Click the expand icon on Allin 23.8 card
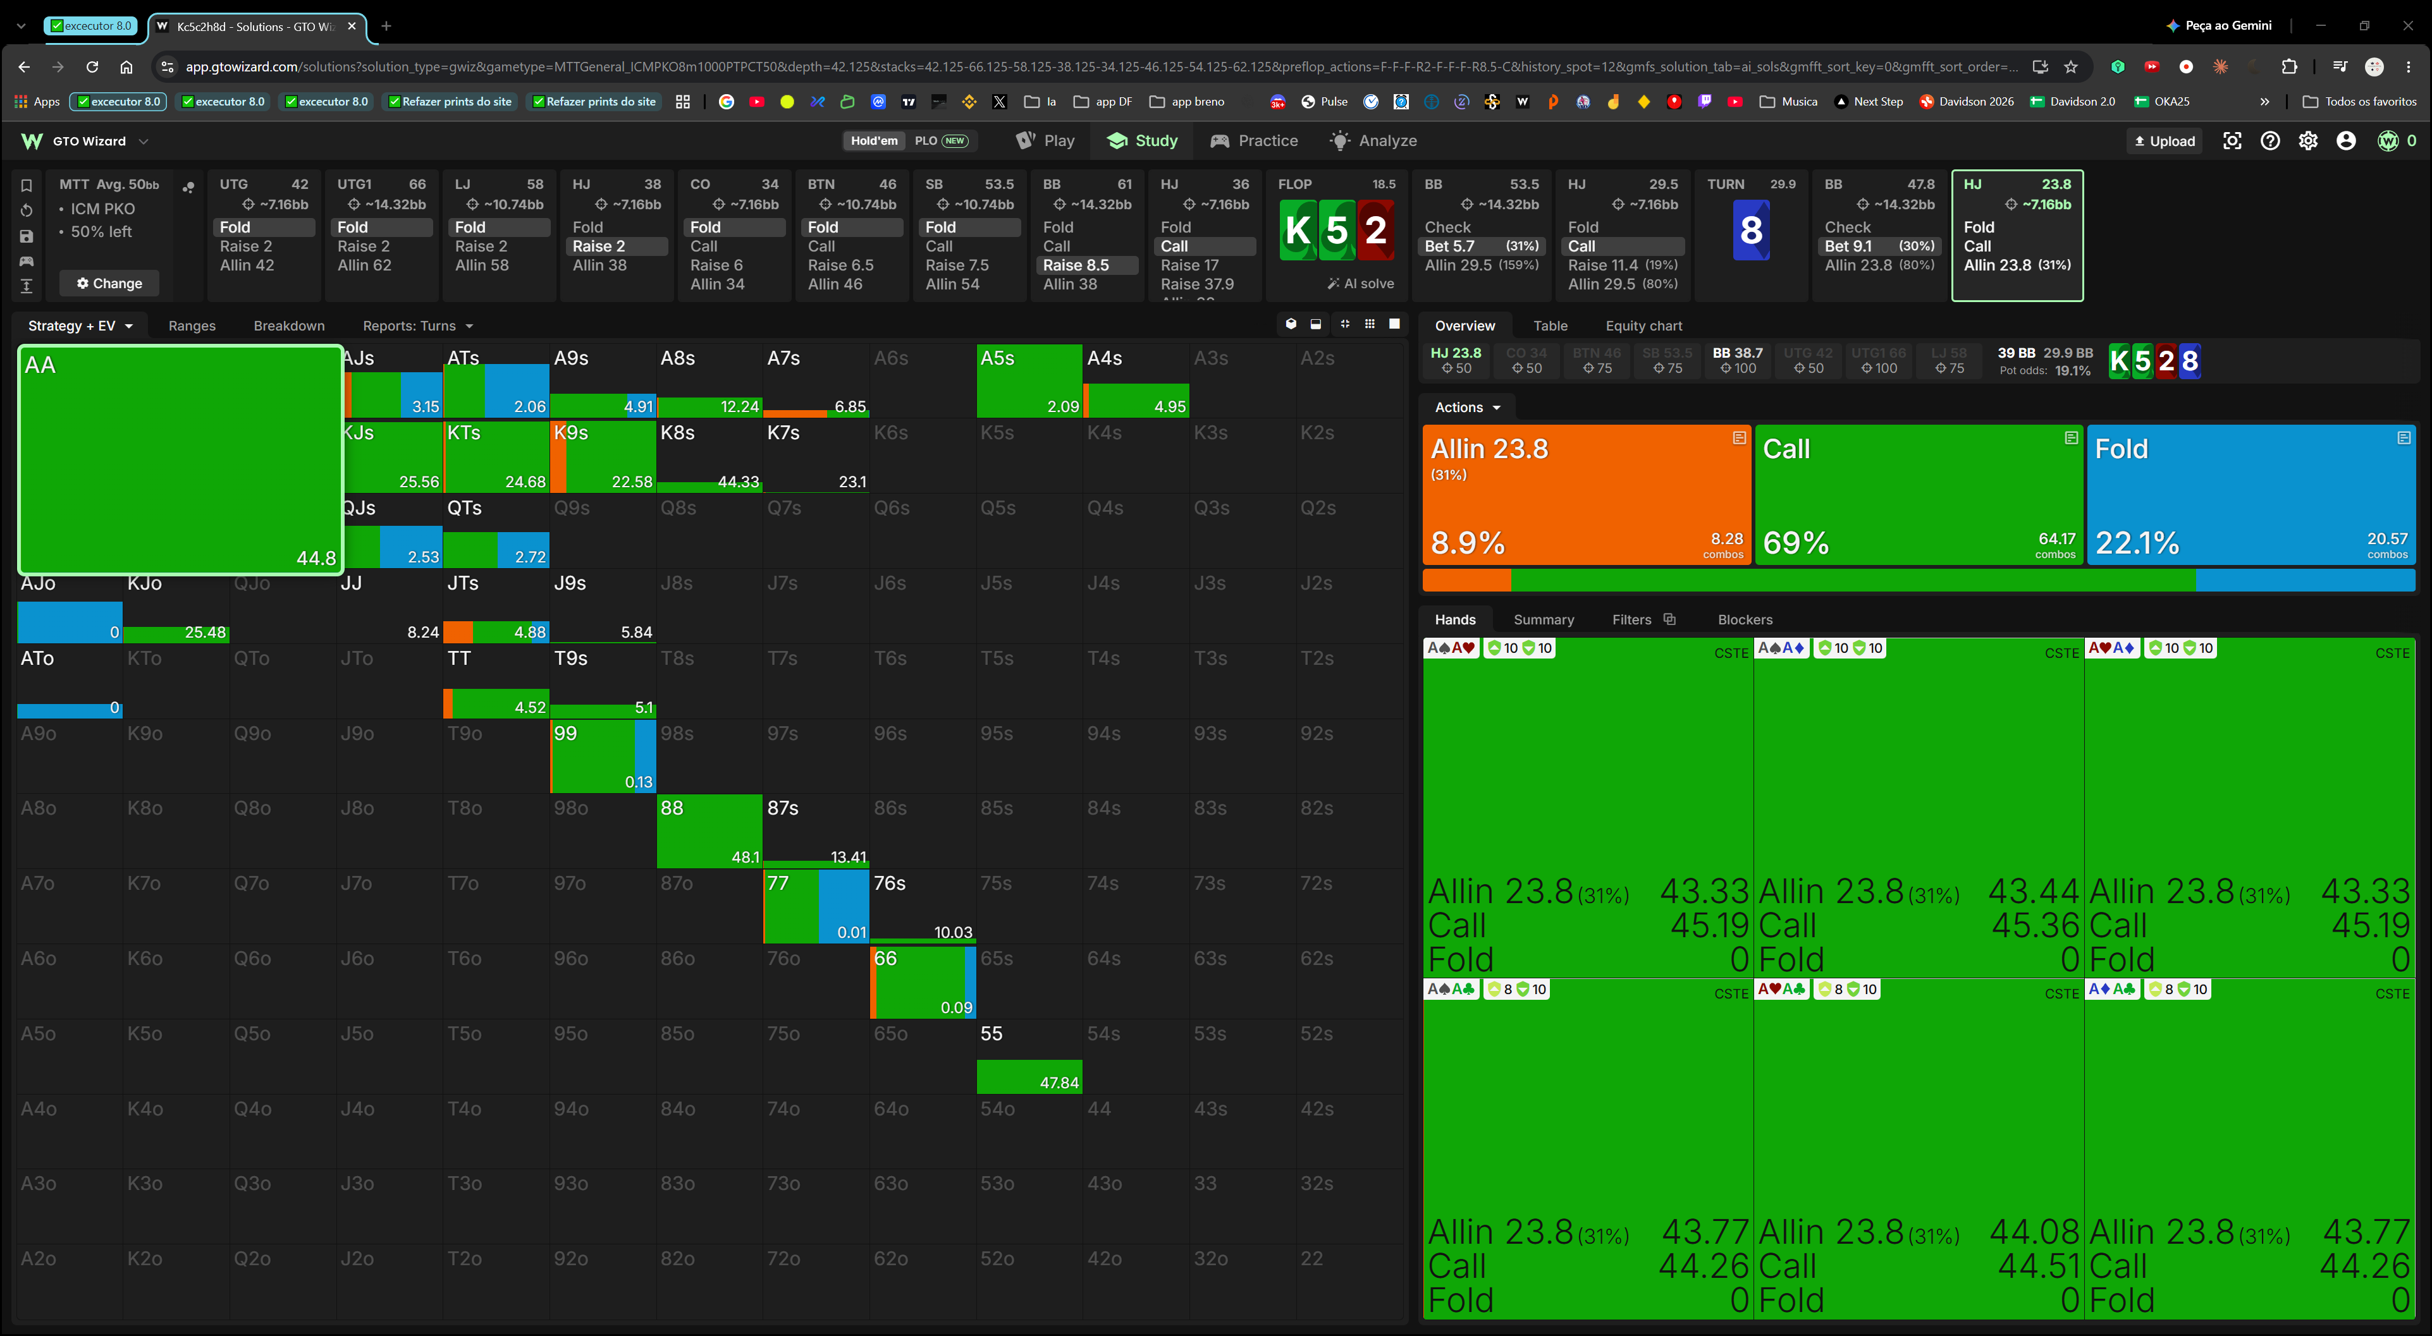This screenshot has width=2432, height=1336. [x=1739, y=438]
